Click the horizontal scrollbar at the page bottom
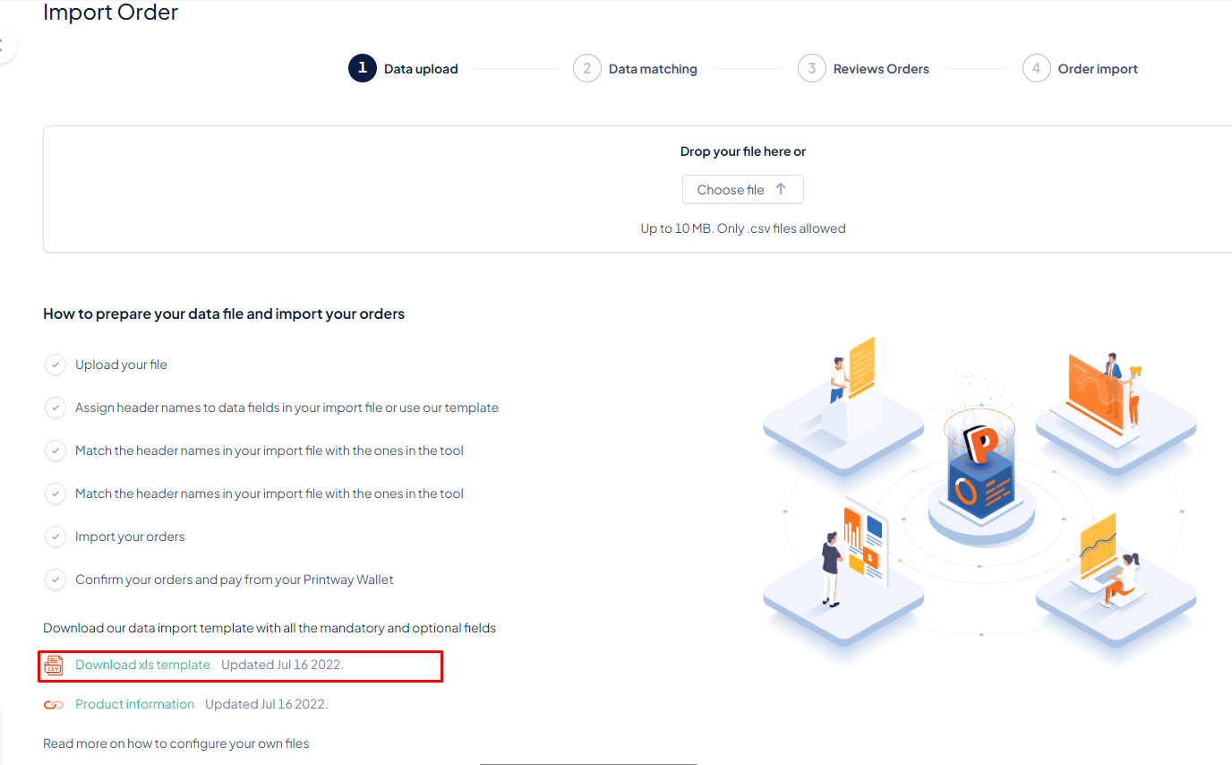1232x765 pixels. pyautogui.click(x=587, y=763)
